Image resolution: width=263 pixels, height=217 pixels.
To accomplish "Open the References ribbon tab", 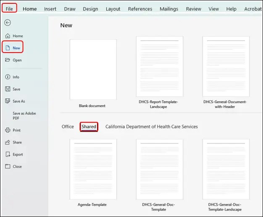I will 140,9.
